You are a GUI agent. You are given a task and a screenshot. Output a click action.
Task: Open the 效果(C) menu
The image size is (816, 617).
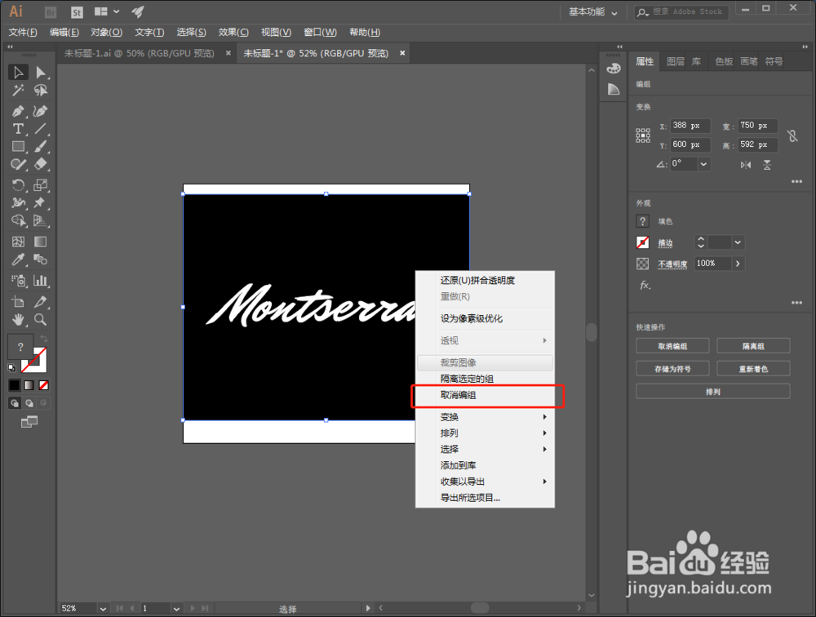pos(233,33)
